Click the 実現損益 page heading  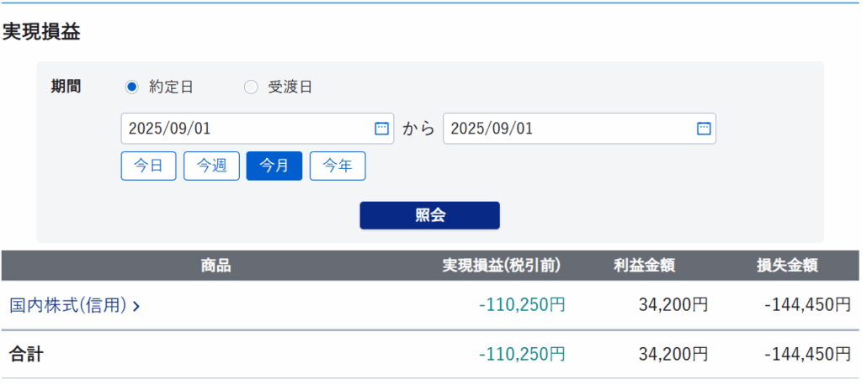(40, 32)
